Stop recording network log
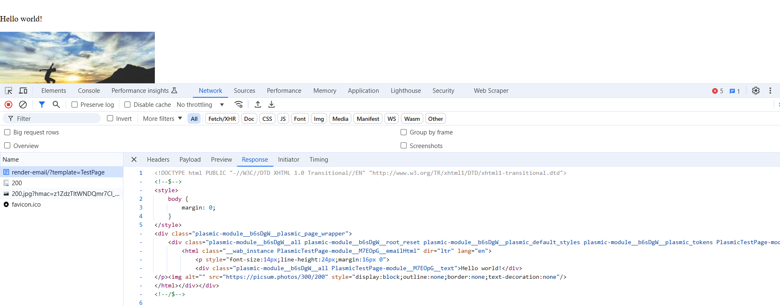The image size is (780, 306). pos(8,105)
